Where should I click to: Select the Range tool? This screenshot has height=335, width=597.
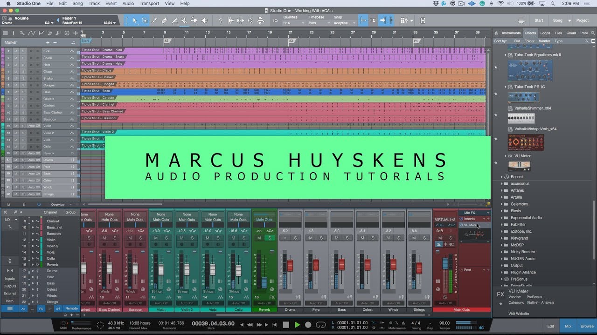[x=145, y=20]
